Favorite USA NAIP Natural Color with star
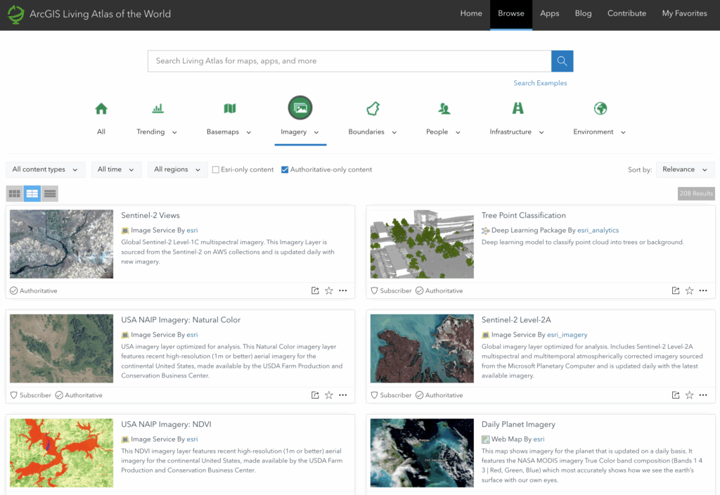The image size is (720, 495). click(329, 395)
